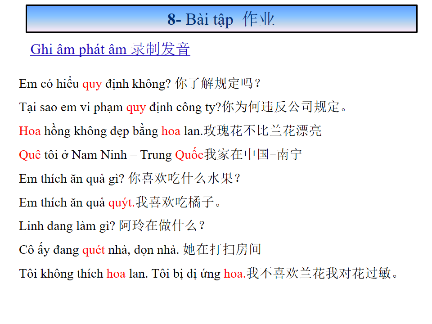Screen dimensions: 432x324
Task: Click the red word 'Quê'
Action: (30, 155)
